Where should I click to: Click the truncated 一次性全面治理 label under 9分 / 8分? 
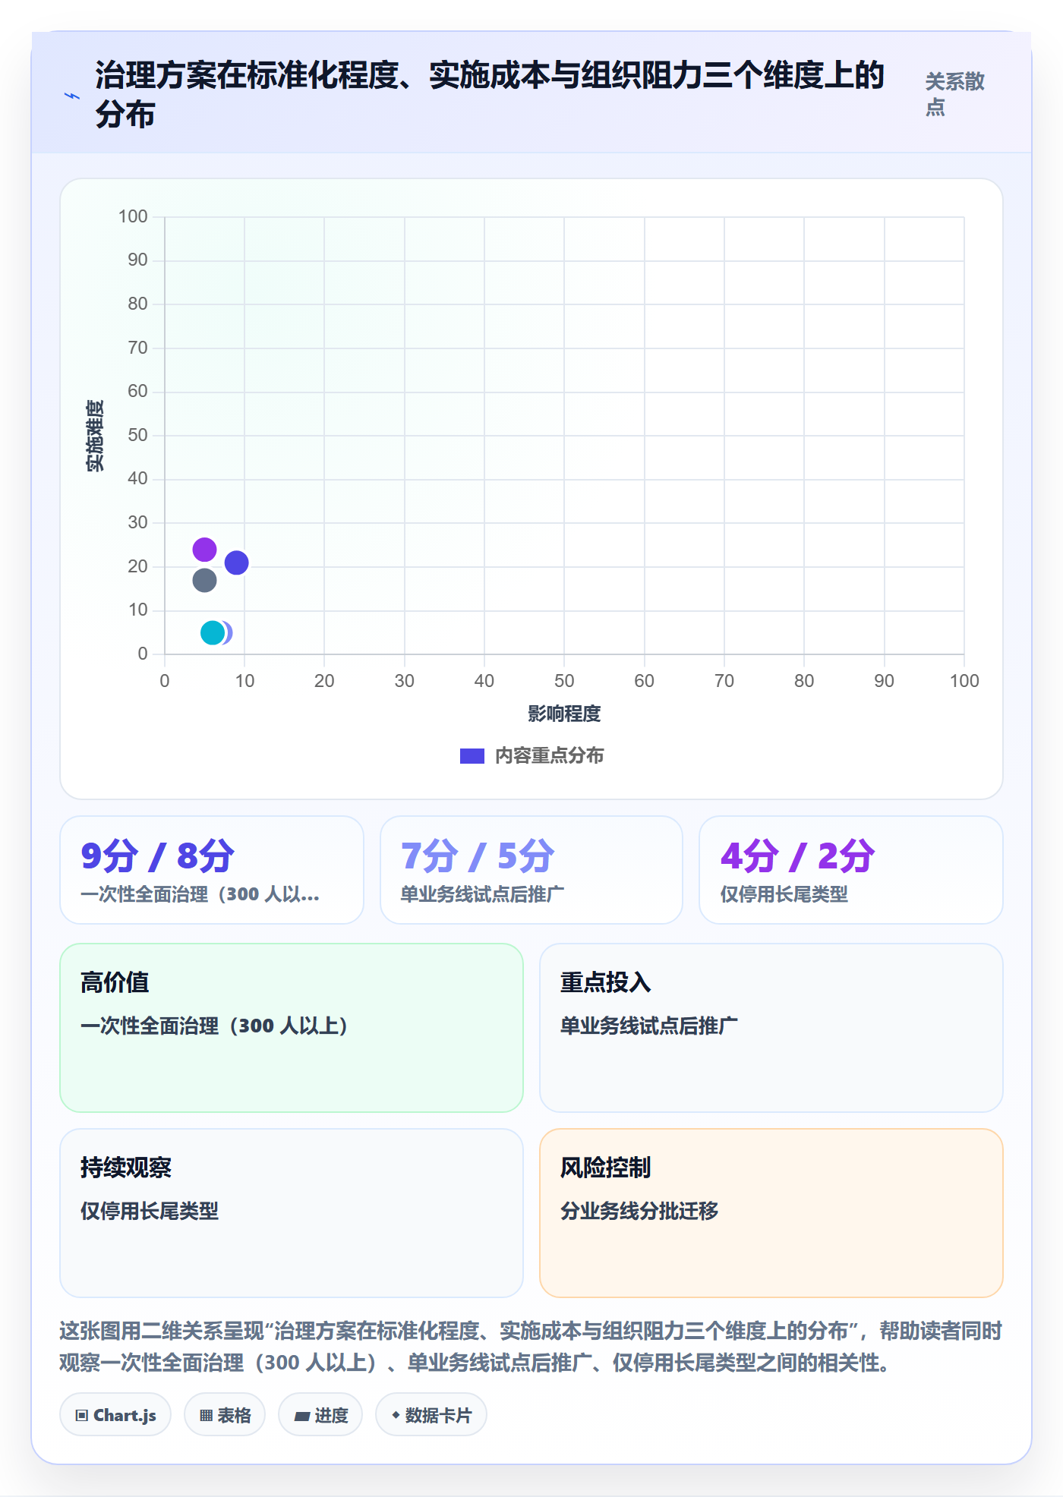tap(200, 894)
